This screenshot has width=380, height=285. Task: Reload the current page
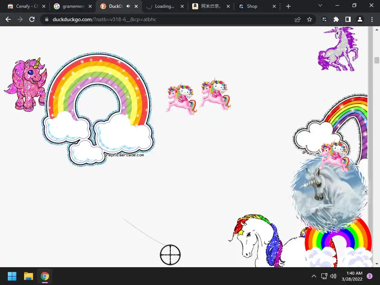(x=32, y=19)
